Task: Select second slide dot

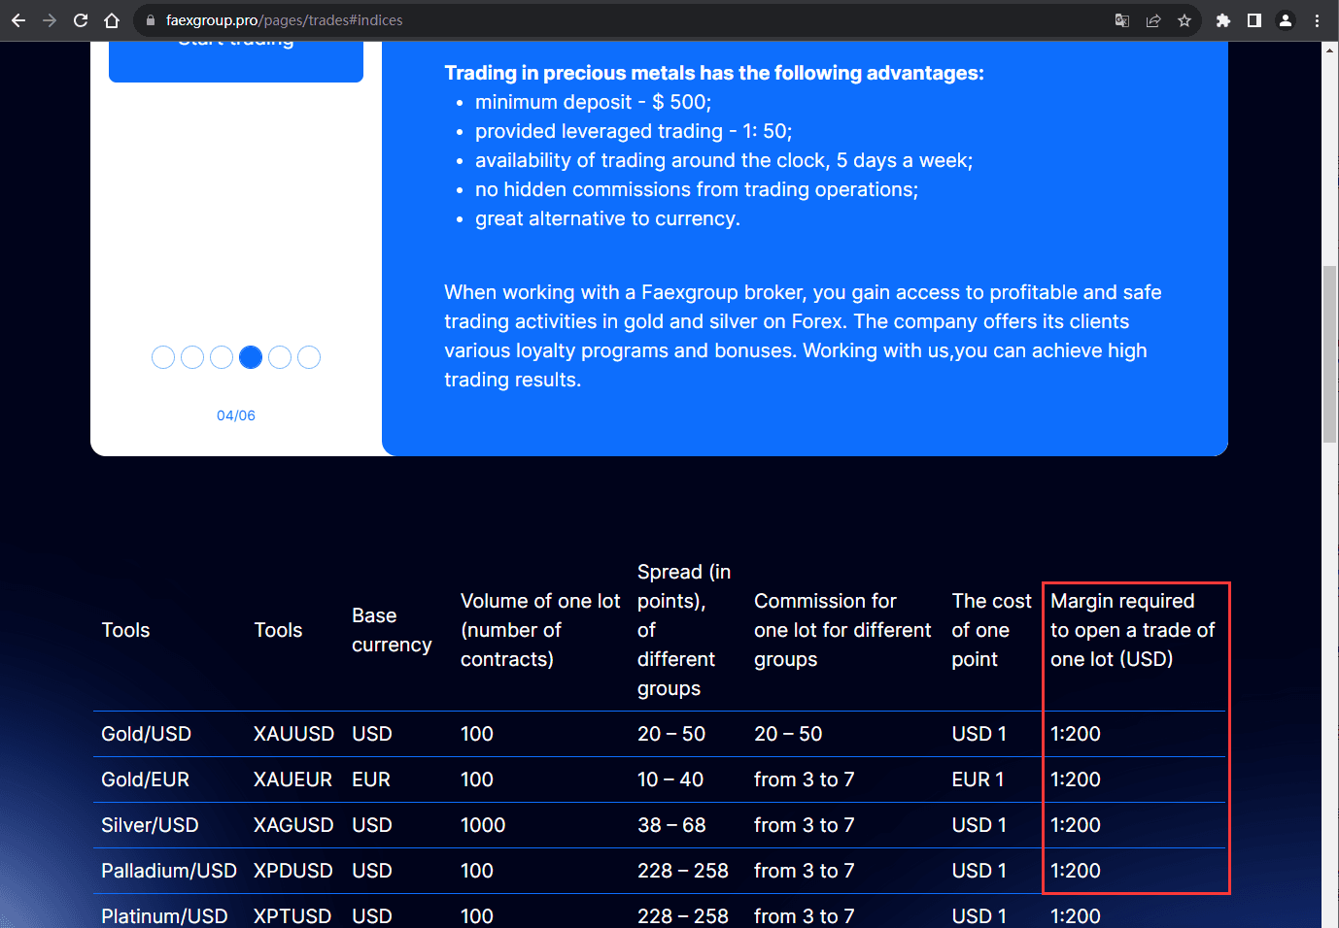Action: 192,357
